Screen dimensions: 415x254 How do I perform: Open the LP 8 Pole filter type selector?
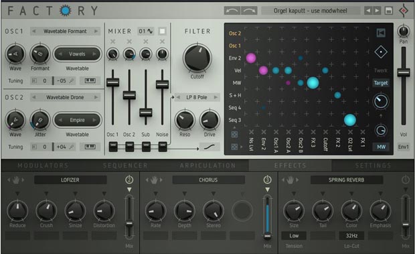[x=197, y=97]
